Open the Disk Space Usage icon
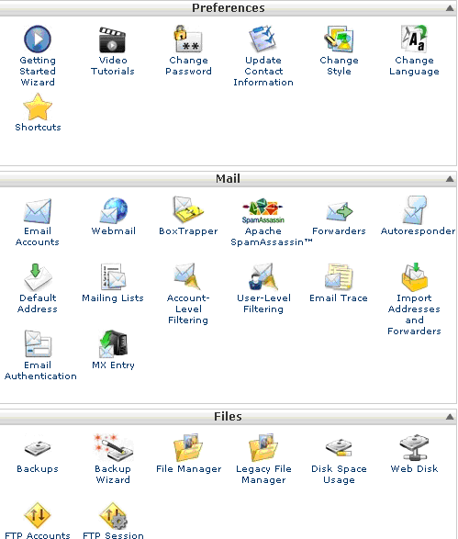Screen dimensions: 458x539 tap(339, 447)
